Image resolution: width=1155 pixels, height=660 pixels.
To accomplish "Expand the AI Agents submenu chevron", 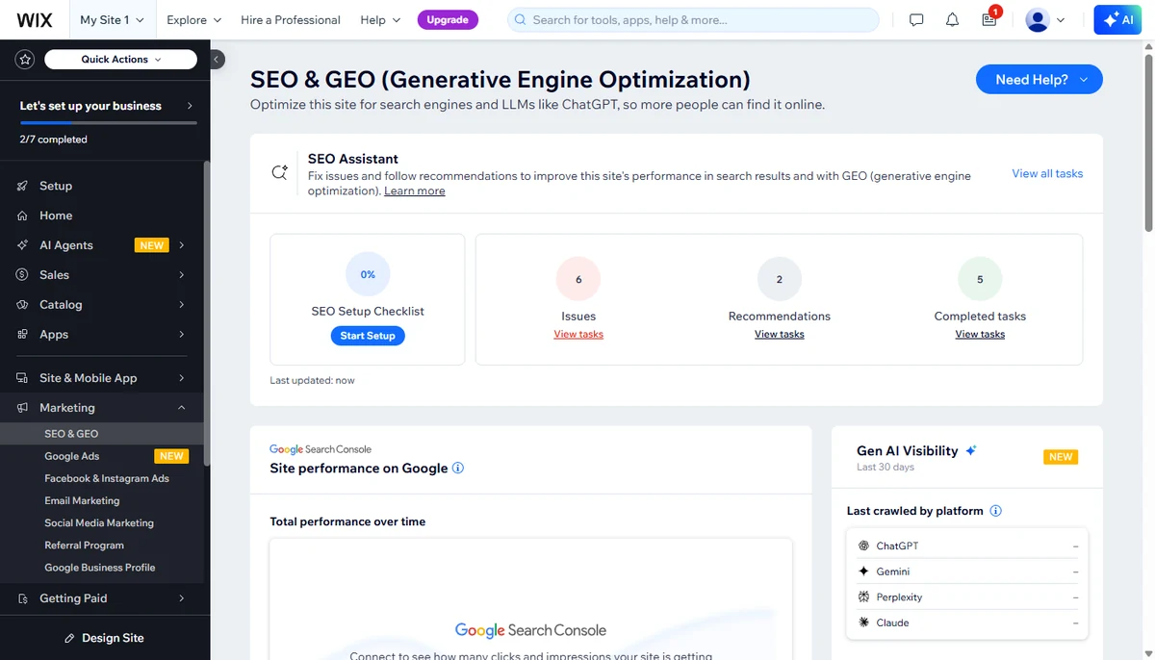I will click(181, 245).
